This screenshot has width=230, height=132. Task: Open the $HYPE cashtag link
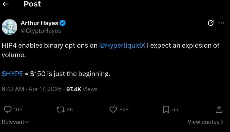(12, 74)
